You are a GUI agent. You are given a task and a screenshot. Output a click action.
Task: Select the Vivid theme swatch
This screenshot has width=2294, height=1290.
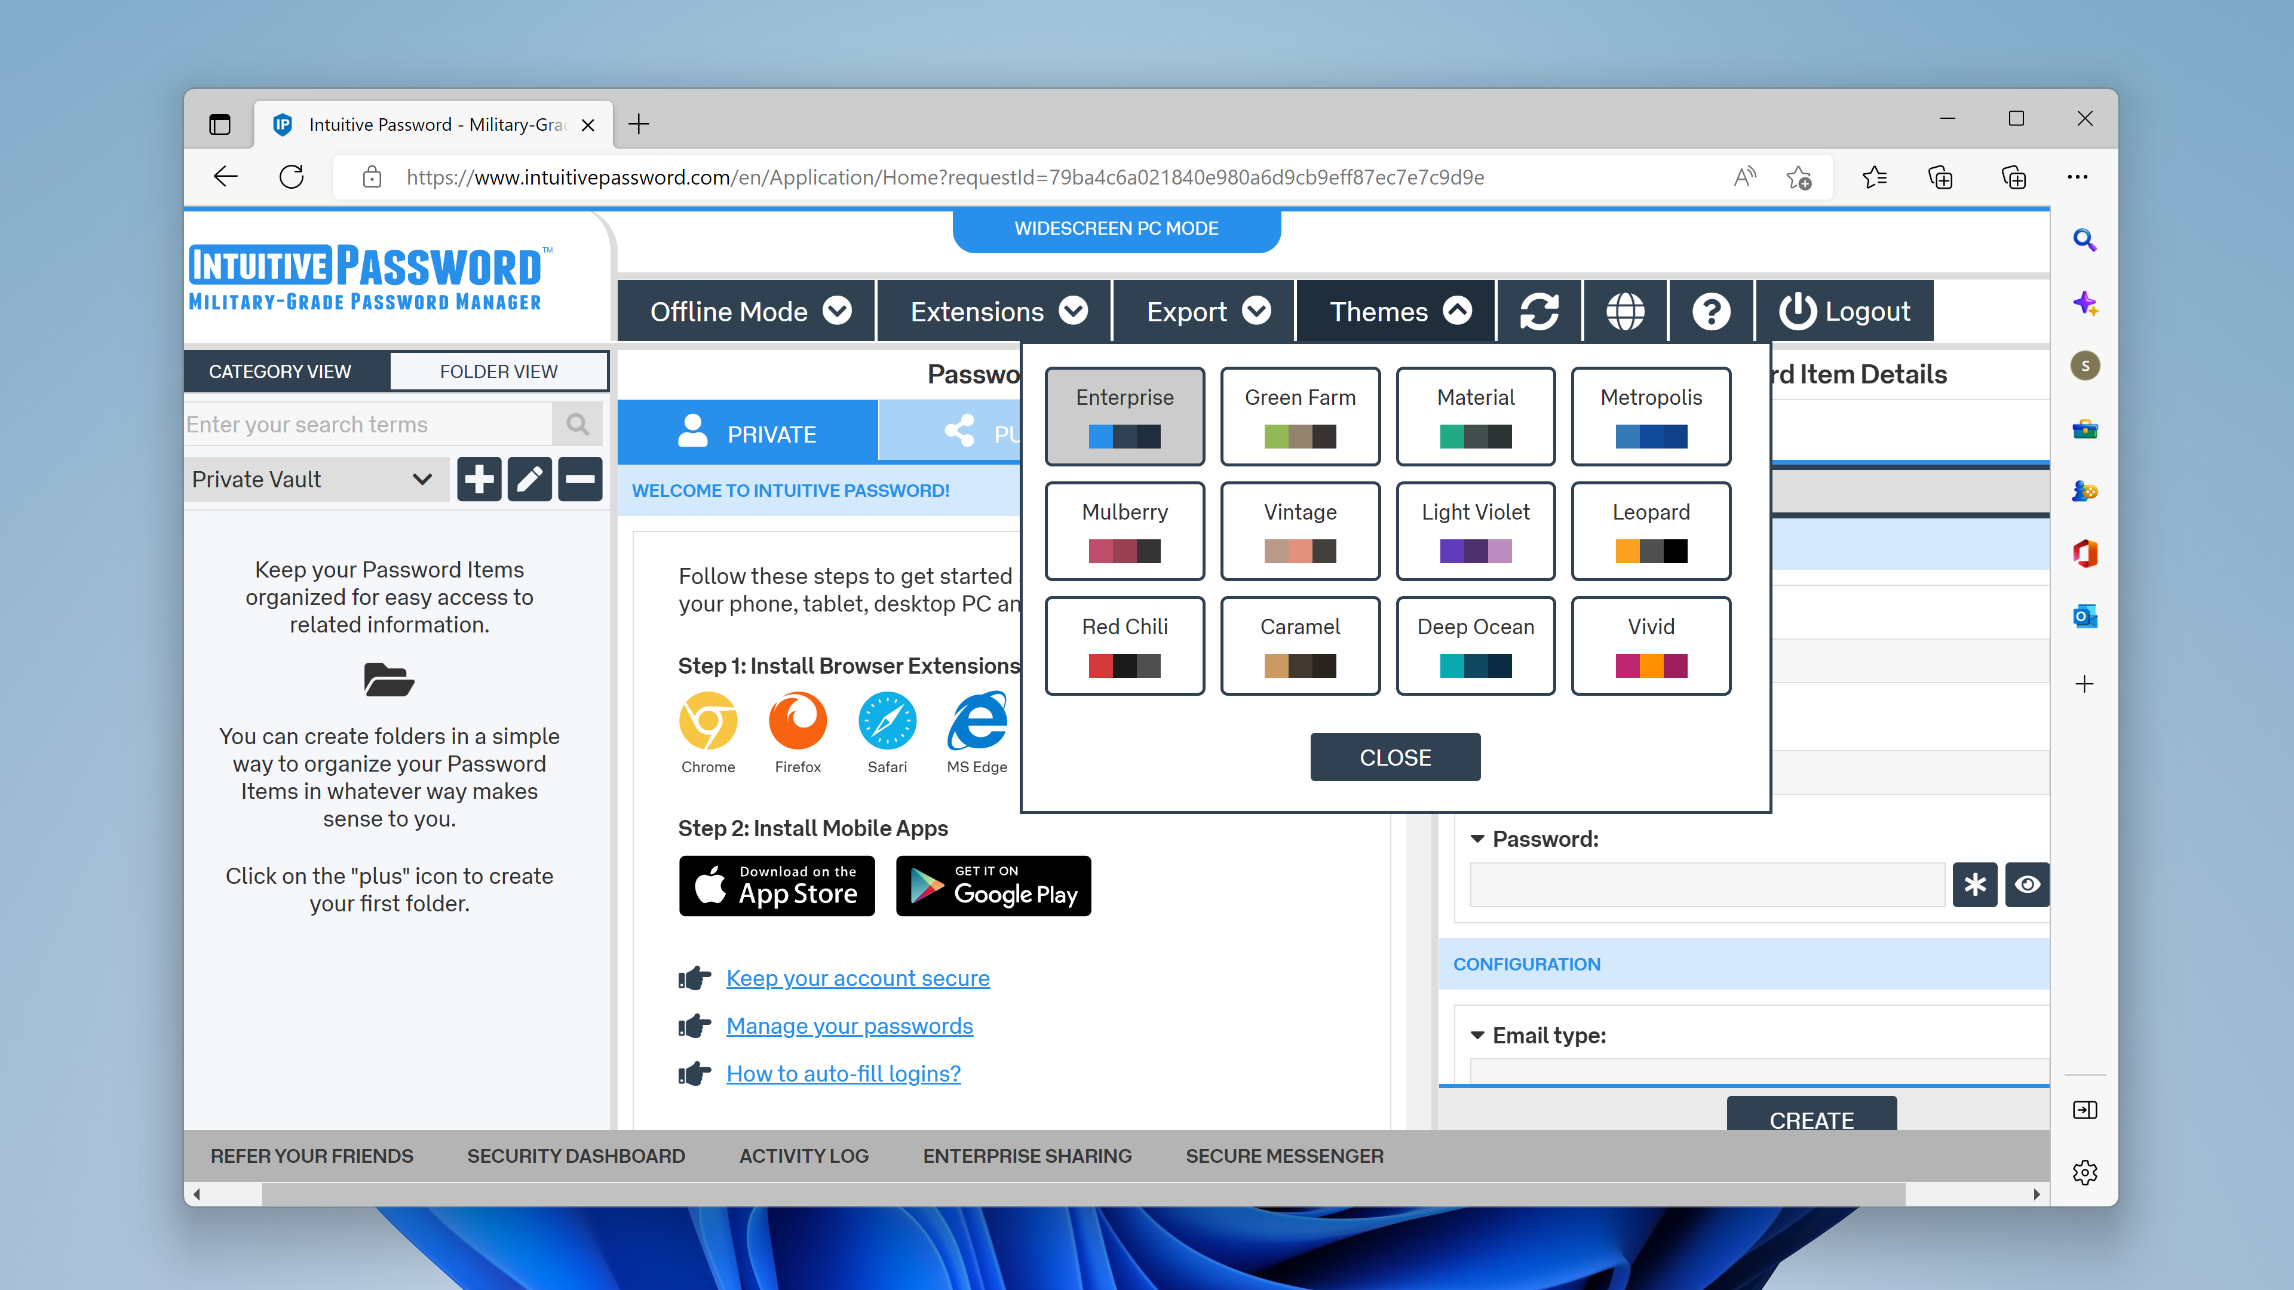point(1651,646)
